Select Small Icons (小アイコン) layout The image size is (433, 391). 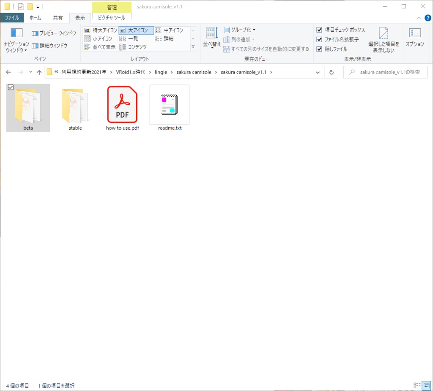click(x=98, y=38)
